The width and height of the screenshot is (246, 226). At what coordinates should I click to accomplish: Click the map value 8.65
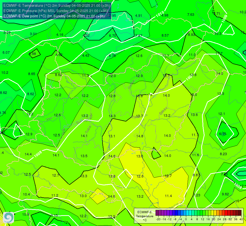(x=32, y=74)
